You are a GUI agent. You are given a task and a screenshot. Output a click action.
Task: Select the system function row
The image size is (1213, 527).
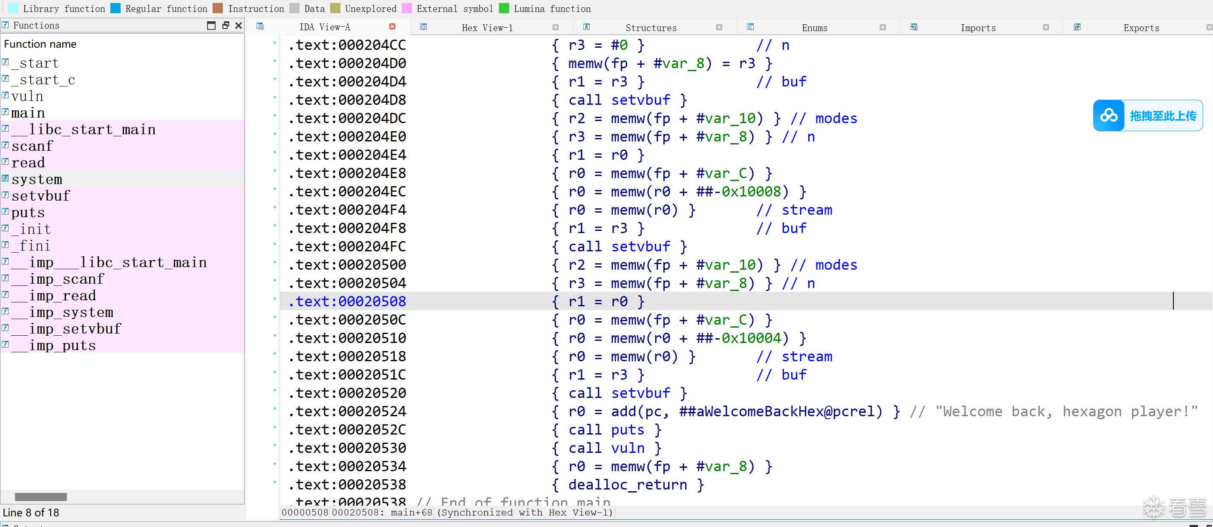[x=122, y=179]
